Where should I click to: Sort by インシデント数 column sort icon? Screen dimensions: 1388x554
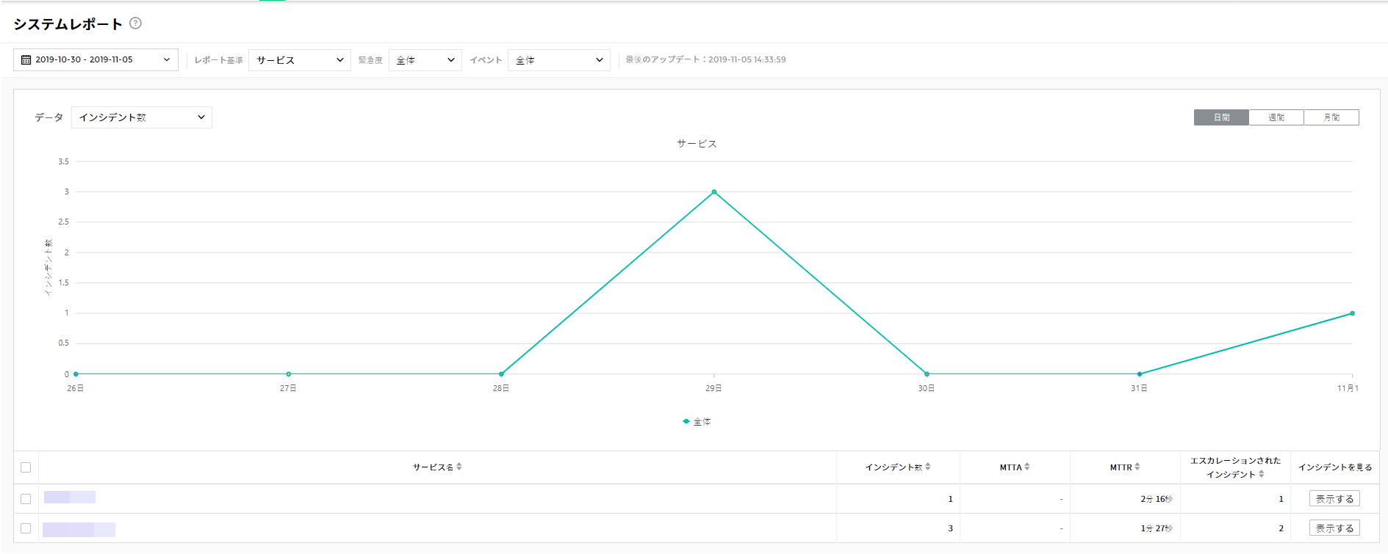[x=928, y=467]
